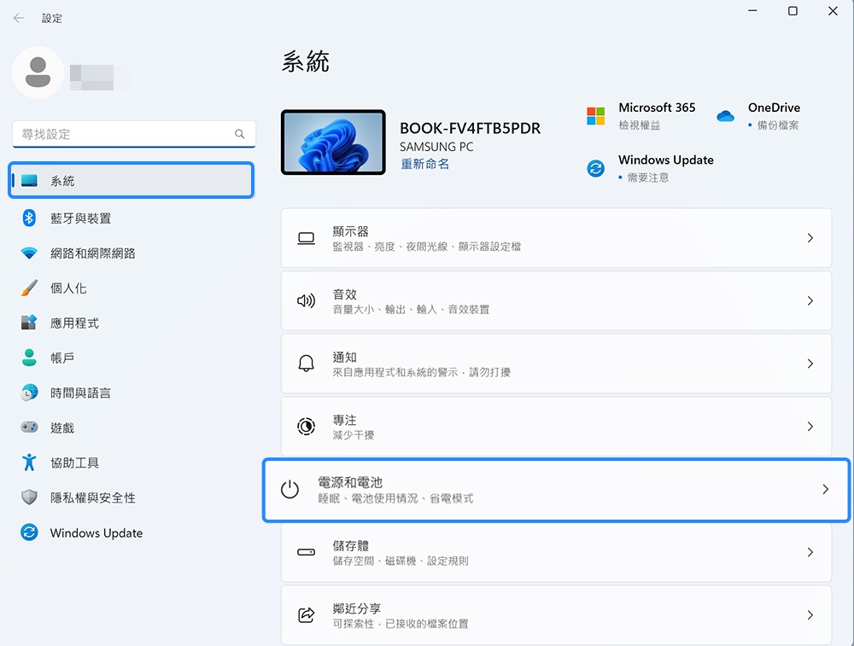
Task: Click the sidebar Windows Update sync icon
Action: pyautogui.click(x=29, y=533)
